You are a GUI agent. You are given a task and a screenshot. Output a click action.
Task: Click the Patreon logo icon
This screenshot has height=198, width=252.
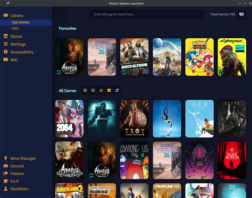(6, 174)
